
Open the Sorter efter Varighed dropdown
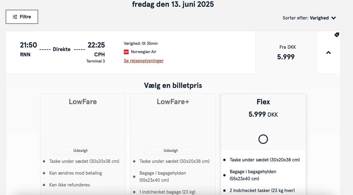309,18
